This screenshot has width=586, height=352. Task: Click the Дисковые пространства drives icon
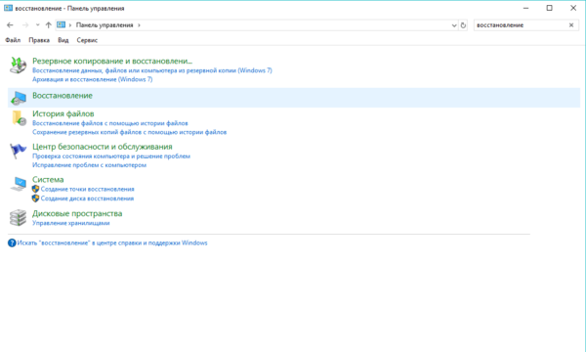pyautogui.click(x=18, y=218)
